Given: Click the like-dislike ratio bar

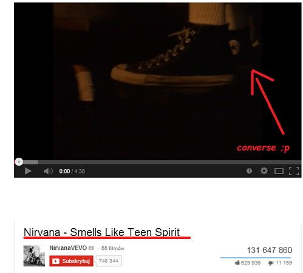Looking at the screenshot, I should tap(256, 258).
